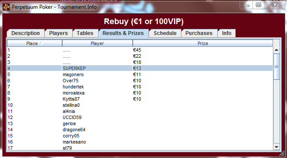The width and height of the screenshot is (287, 158).
Task: Open the Purchases tab
Action: (199, 33)
